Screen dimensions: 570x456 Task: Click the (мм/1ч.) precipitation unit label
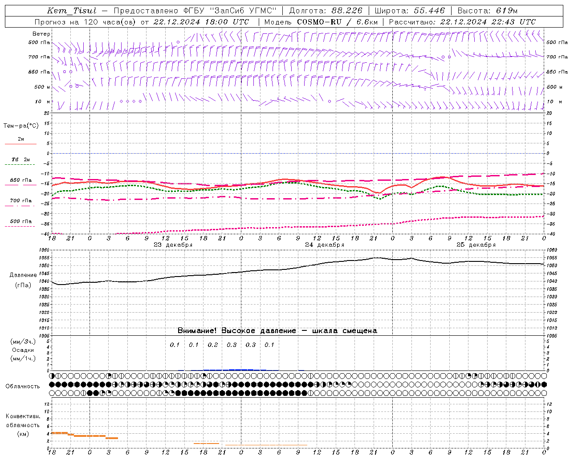click(x=23, y=358)
